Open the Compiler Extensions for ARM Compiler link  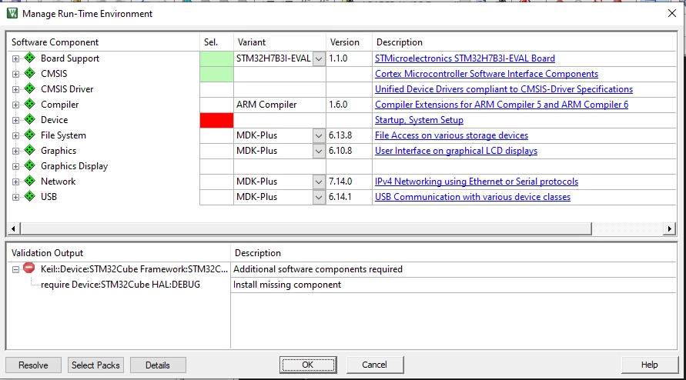(x=501, y=105)
